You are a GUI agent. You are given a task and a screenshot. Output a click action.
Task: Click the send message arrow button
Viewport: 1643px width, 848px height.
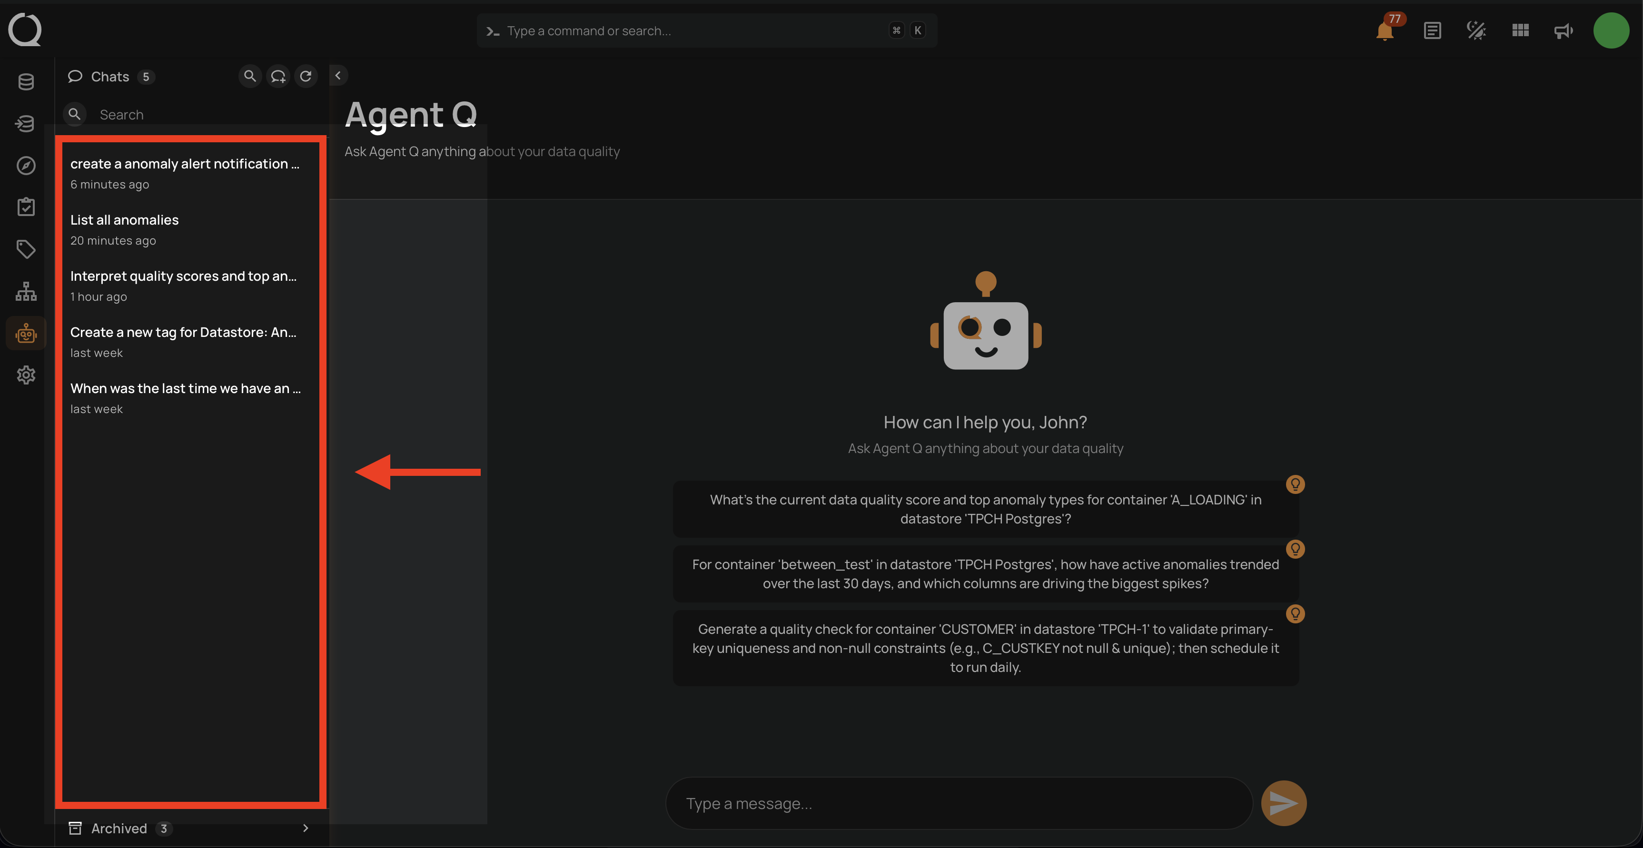click(x=1283, y=803)
